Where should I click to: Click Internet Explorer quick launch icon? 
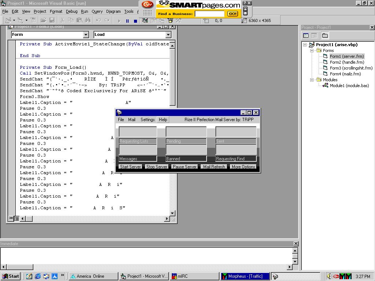click(38, 276)
